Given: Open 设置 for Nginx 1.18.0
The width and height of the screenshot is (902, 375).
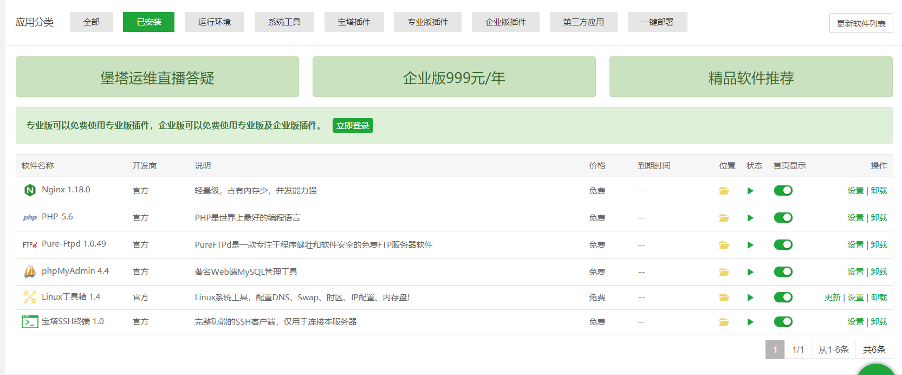Looking at the screenshot, I should [856, 191].
